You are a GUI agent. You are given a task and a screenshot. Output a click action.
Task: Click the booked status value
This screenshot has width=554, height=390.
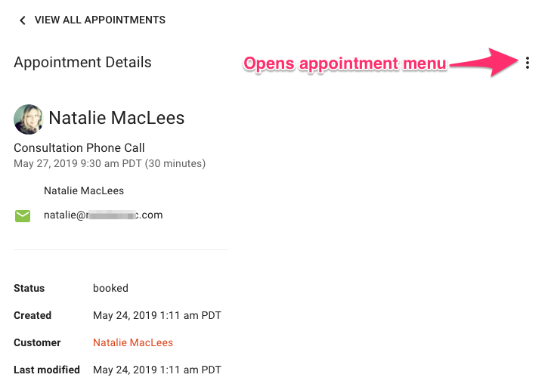[x=110, y=288]
